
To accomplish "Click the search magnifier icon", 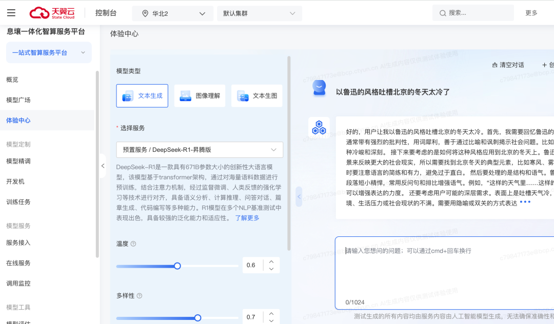I will pos(442,13).
